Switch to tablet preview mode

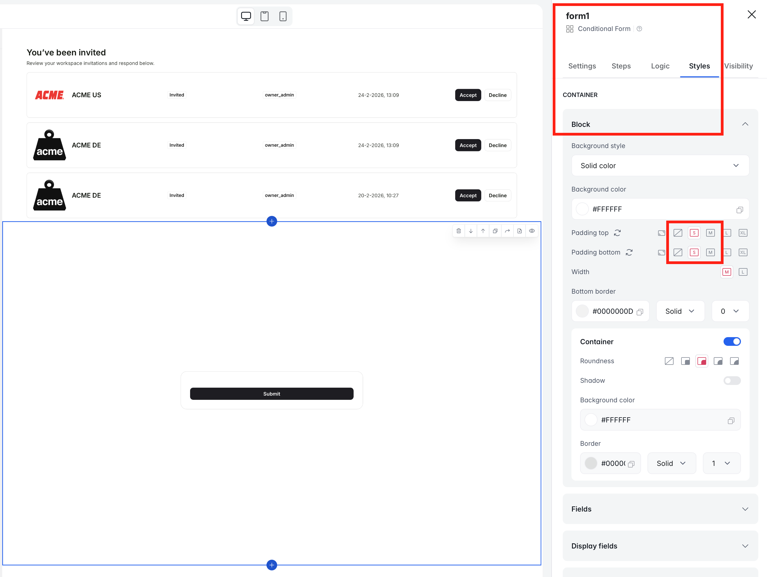point(264,16)
